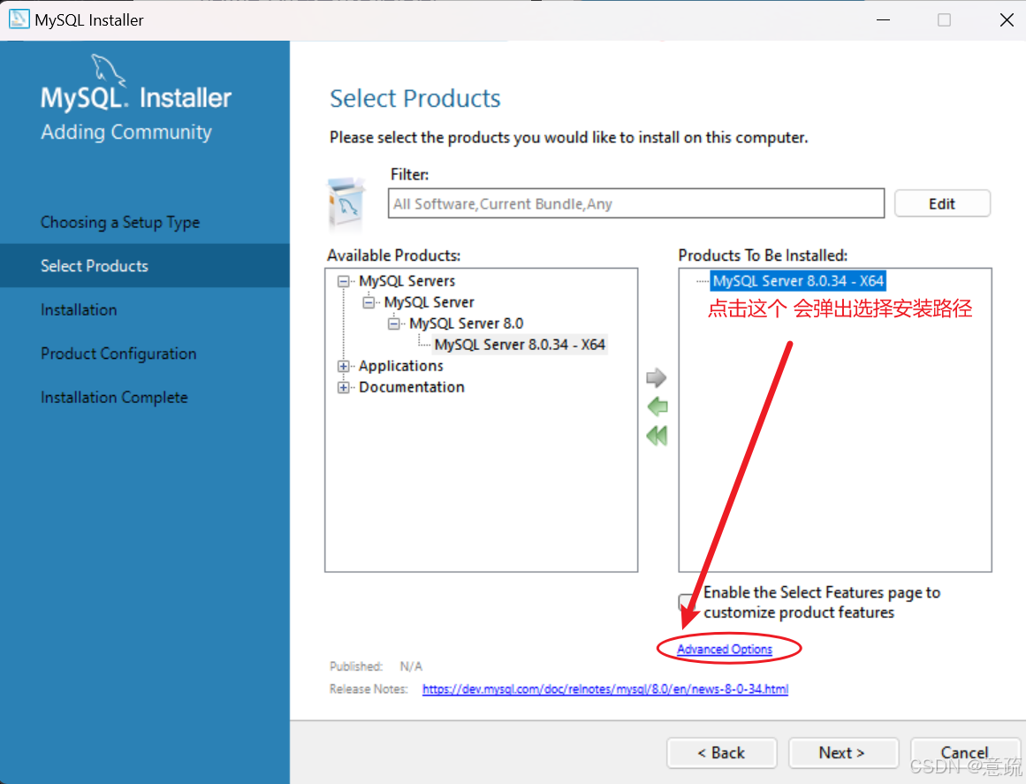The width and height of the screenshot is (1026, 784).
Task: Click the MySQL Server tree label
Action: 429,302
